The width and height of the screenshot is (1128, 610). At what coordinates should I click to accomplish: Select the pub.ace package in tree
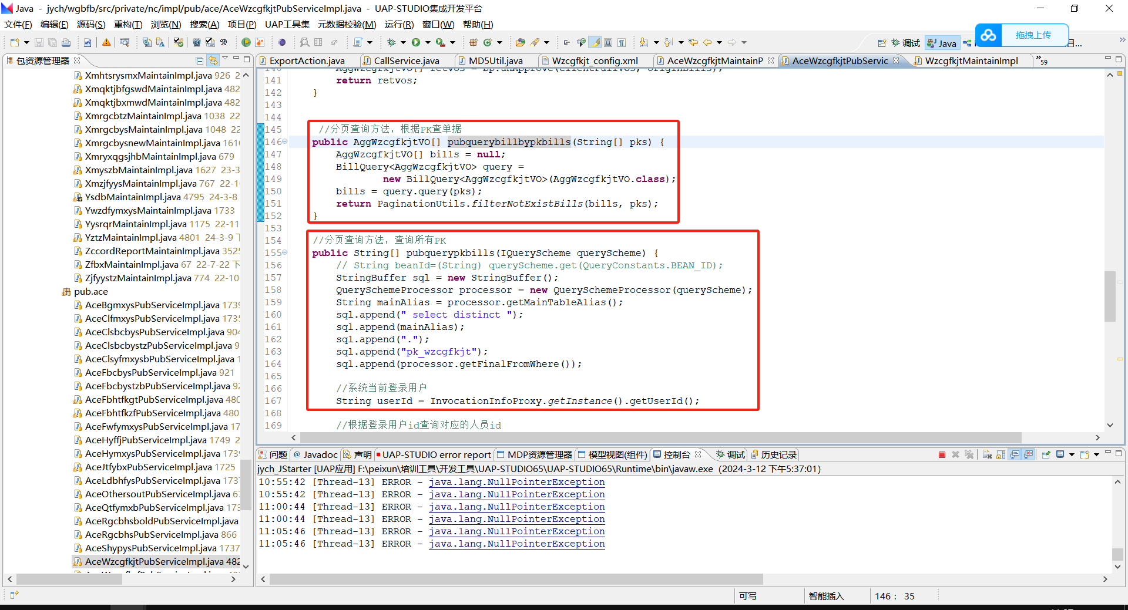[x=91, y=292]
